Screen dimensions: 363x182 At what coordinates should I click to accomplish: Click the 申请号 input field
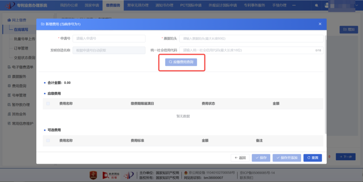coord(109,39)
